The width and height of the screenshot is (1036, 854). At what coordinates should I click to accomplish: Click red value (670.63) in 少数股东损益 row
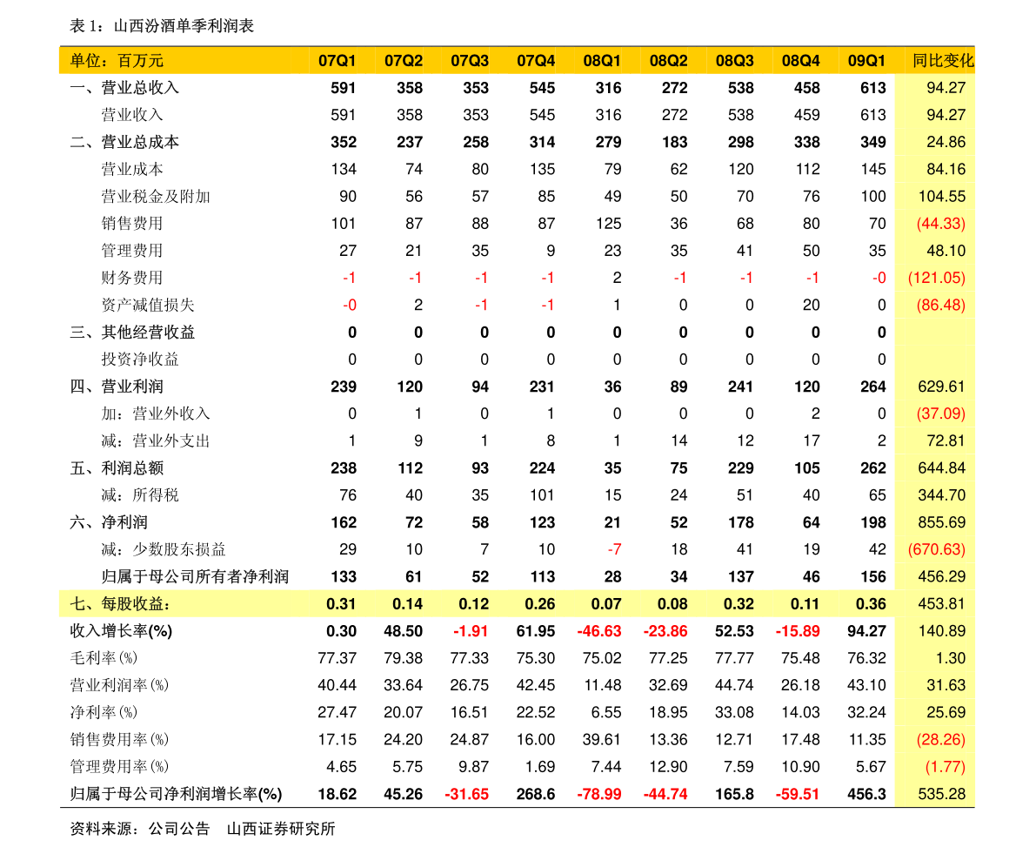(937, 549)
